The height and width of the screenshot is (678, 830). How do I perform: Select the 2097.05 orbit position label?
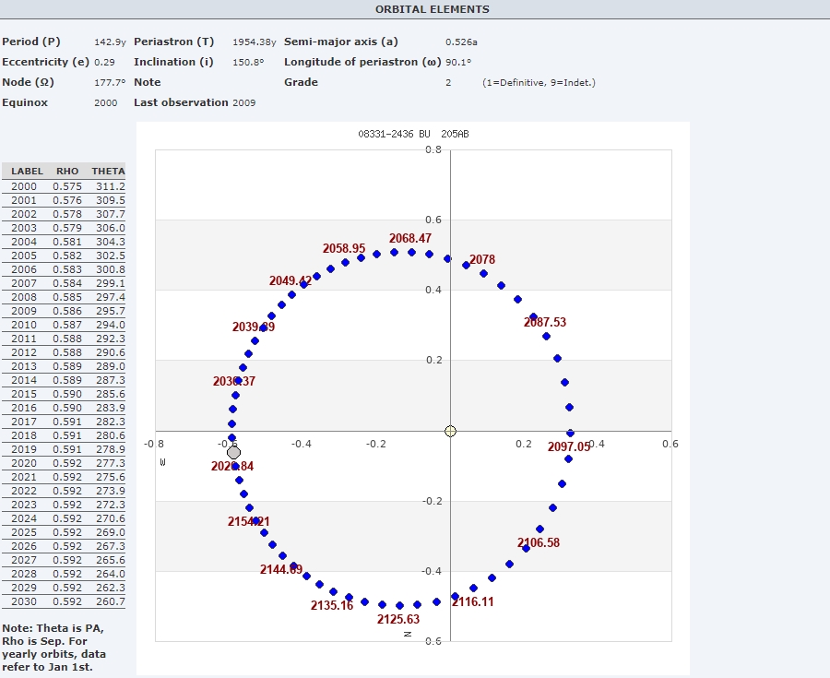(x=569, y=446)
